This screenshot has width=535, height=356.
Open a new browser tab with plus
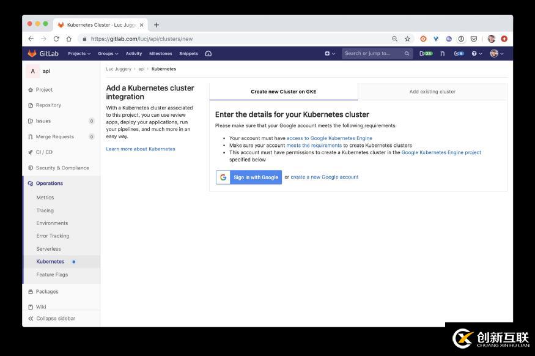click(x=157, y=25)
